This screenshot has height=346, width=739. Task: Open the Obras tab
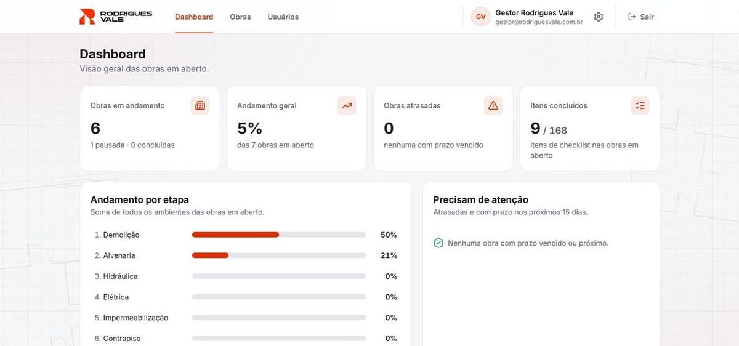240,17
